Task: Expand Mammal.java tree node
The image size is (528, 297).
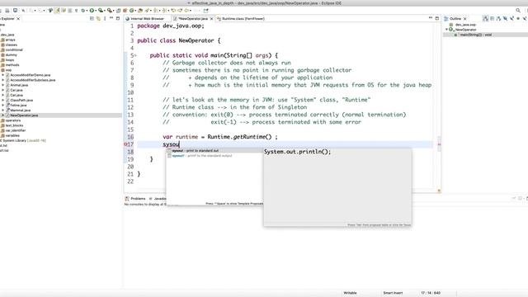Action: [x=3, y=110]
